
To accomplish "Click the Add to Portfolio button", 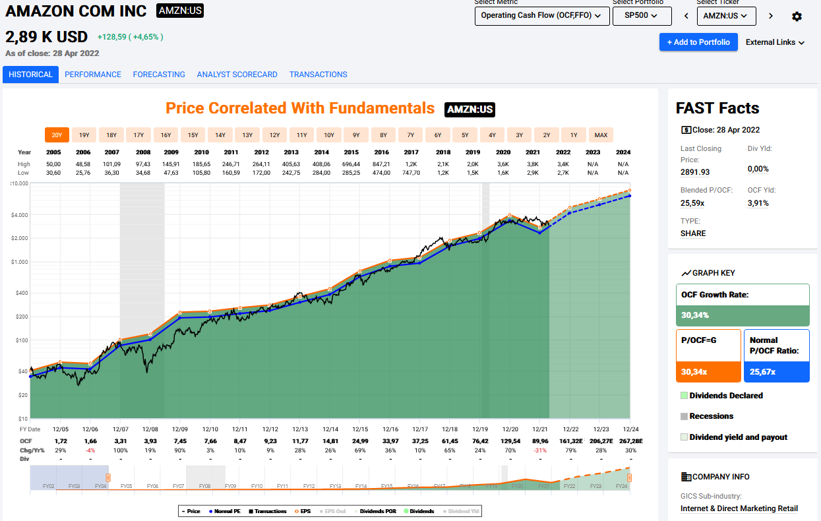I will coord(698,42).
